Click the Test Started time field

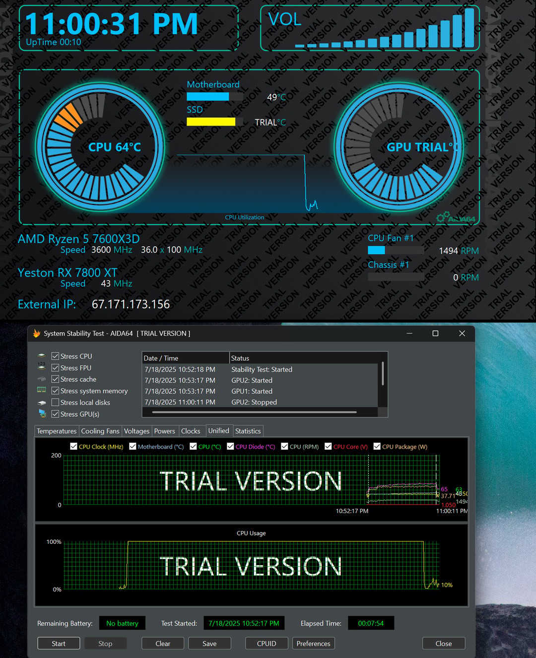(244, 623)
